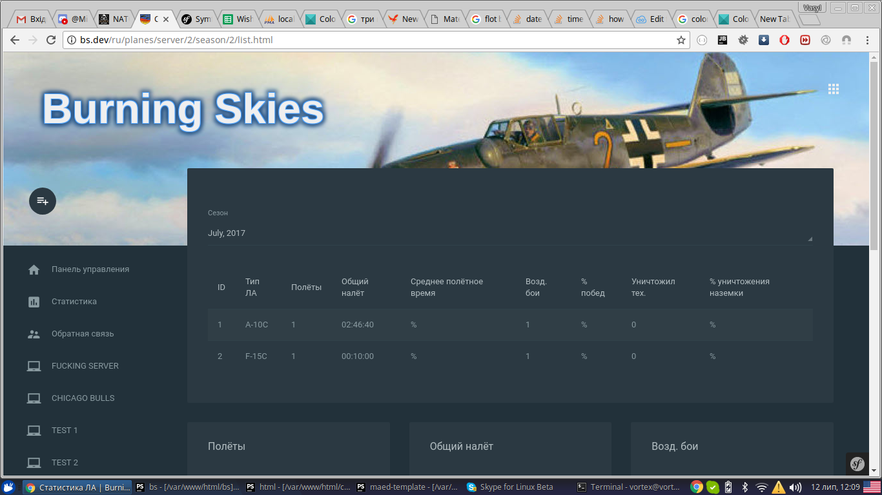
Task: Click the home icon beside Панель управления
Action: pyautogui.click(x=34, y=269)
